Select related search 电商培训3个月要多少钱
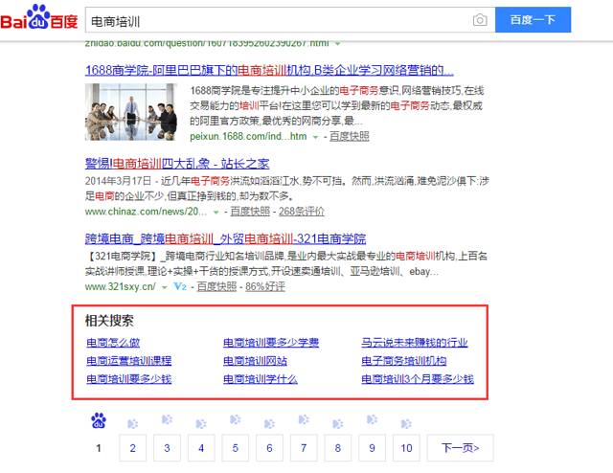The width and height of the screenshot is (613, 473). click(x=418, y=379)
